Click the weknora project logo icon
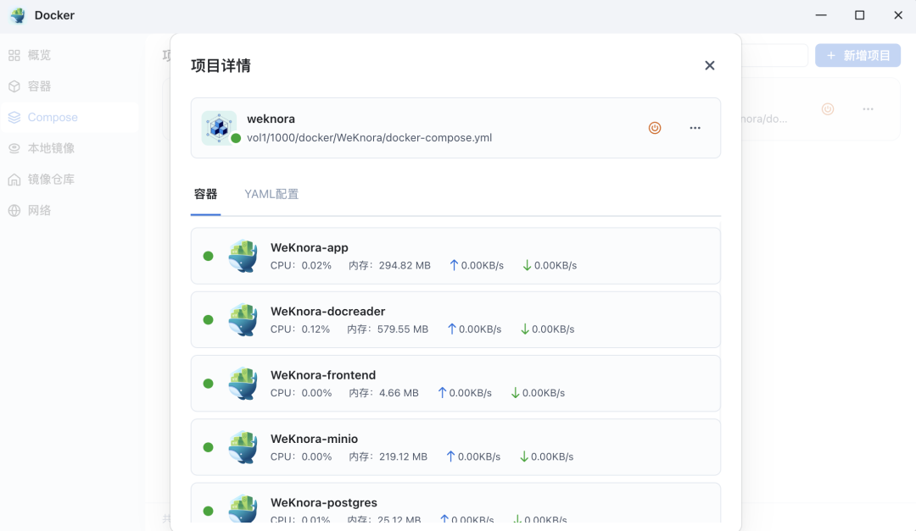 (219, 128)
